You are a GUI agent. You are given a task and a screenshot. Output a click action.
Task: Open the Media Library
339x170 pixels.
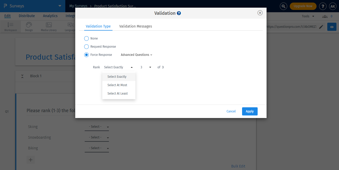tap(48, 27)
